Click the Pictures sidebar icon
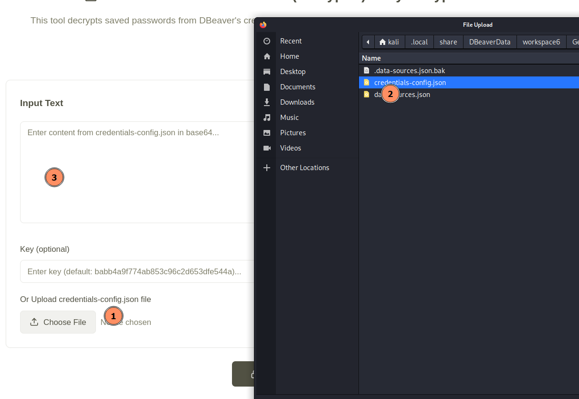The height and width of the screenshot is (399, 579). [x=267, y=132]
